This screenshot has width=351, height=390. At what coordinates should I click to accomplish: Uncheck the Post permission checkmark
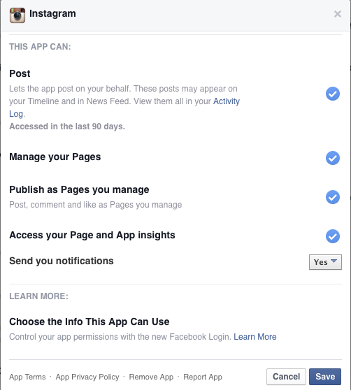click(333, 94)
